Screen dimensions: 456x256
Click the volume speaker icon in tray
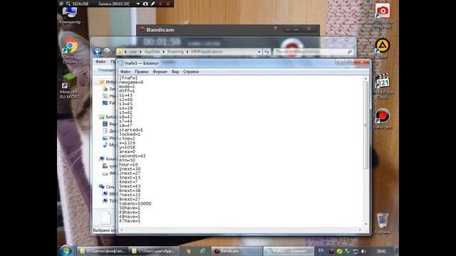click(x=363, y=251)
